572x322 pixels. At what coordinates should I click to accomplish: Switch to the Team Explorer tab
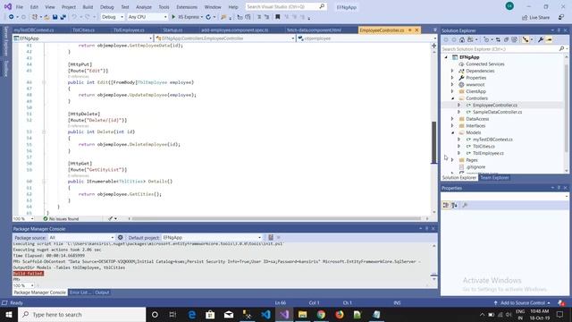point(494,177)
